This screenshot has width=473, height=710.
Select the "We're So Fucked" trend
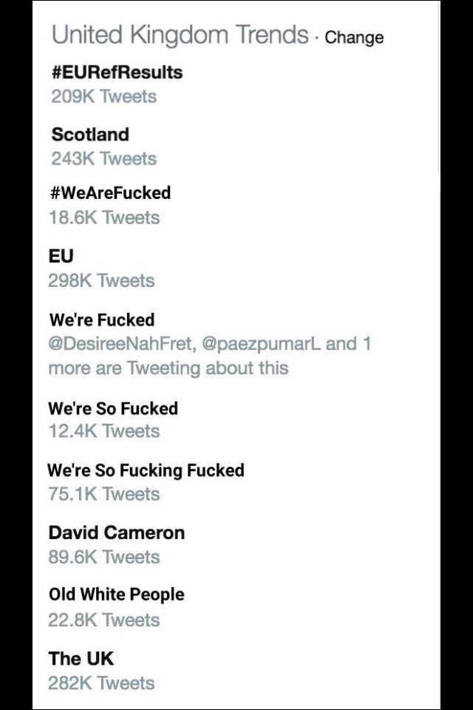click(x=113, y=408)
